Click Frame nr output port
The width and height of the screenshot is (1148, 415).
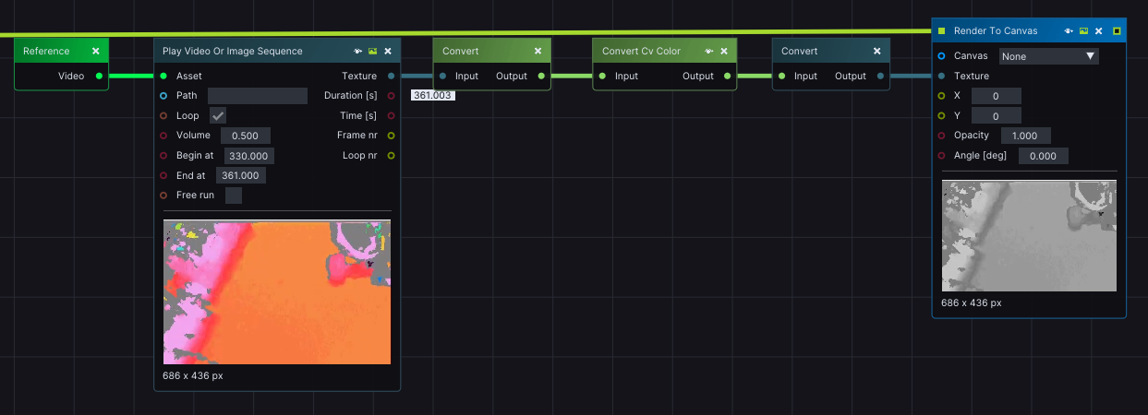(391, 136)
